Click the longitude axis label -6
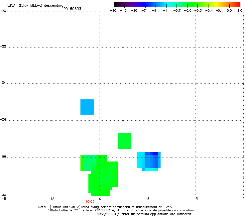The image size is (246, 216). 147,199
